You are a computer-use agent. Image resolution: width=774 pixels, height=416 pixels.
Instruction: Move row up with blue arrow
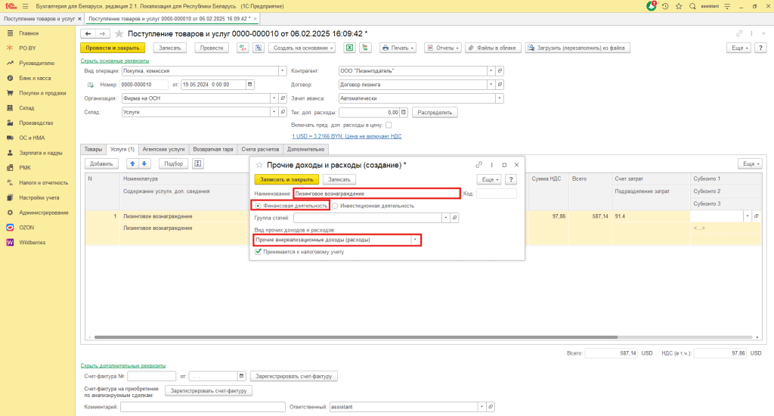coord(132,163)
